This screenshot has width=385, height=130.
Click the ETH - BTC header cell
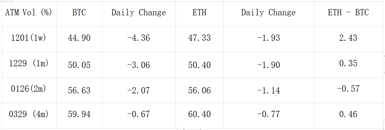tap(348, 14)
